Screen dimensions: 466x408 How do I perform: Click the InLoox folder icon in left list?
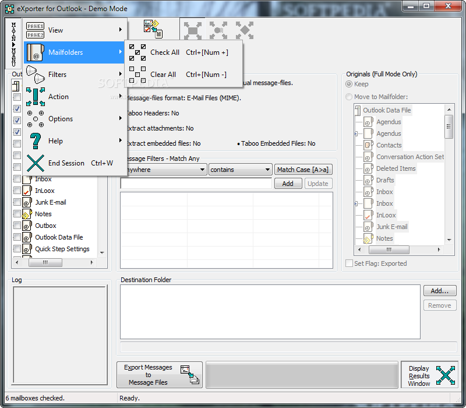27,191
